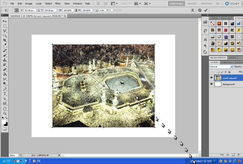The width and height of the screenshot is (243, 164).
Task: Expand the workspace list double-arrow
Action: click(218, 4)
